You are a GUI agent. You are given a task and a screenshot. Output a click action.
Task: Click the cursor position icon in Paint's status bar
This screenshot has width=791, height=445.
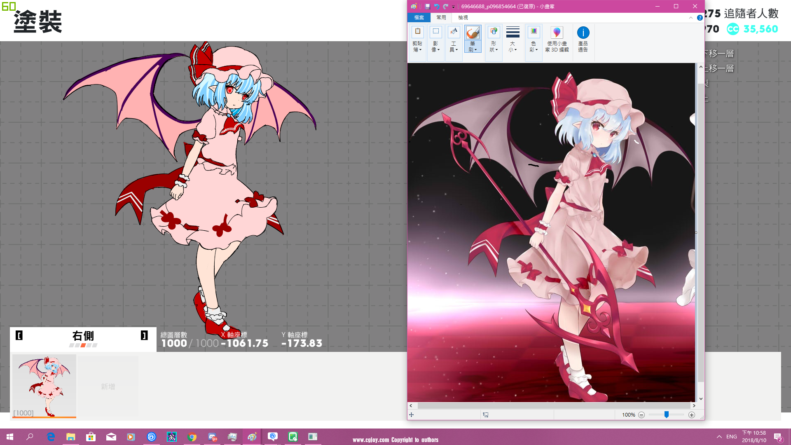tap(411, 415)
